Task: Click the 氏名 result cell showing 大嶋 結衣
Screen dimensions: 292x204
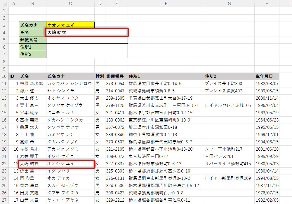Action: coord(87,33)
